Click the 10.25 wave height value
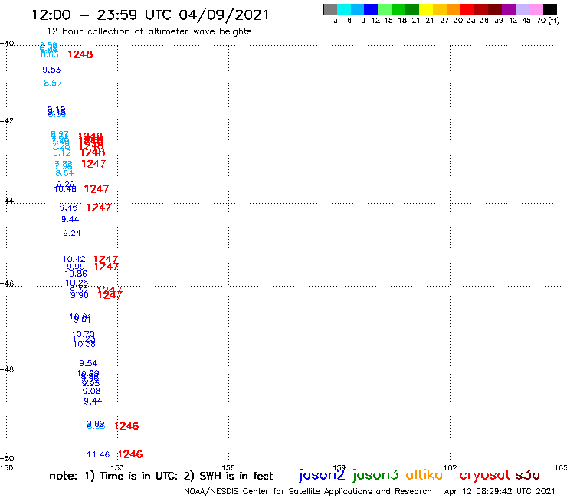This screenshot has height=498, width=567. 77,283
